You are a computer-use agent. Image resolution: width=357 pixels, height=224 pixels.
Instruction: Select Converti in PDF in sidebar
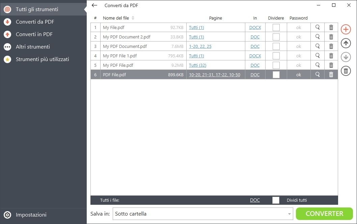point(34,34)
